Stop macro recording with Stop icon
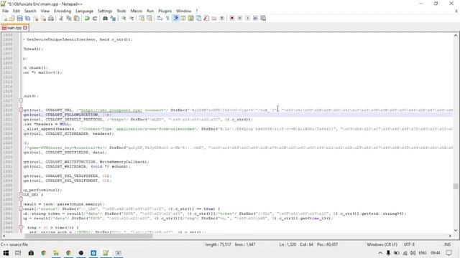 click(x=239, y=18)
